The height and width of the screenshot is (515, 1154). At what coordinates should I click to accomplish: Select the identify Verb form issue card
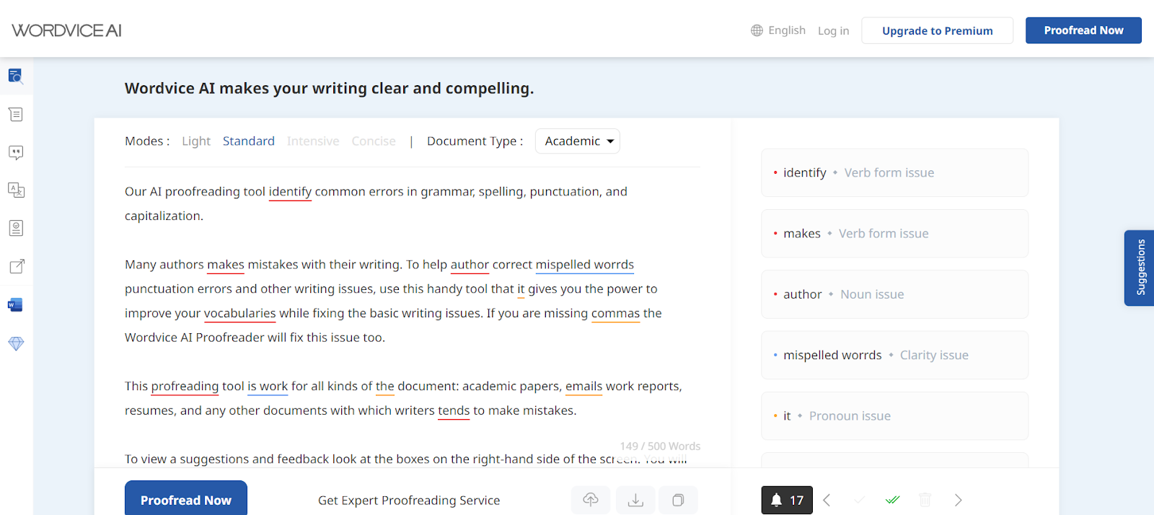pos(894,172)
